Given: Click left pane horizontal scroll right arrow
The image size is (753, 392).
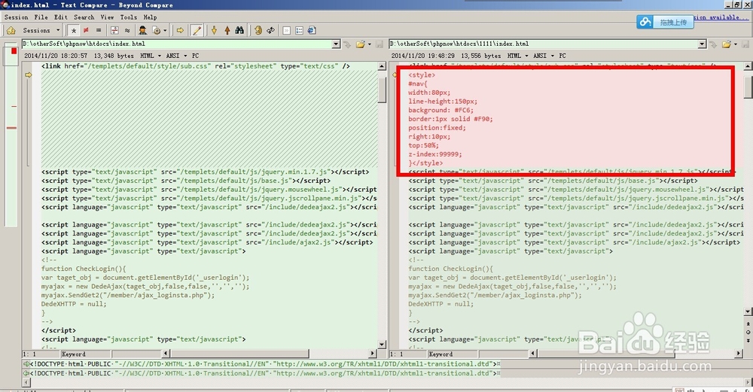Looking at the screenshot, I should [373, 354].
